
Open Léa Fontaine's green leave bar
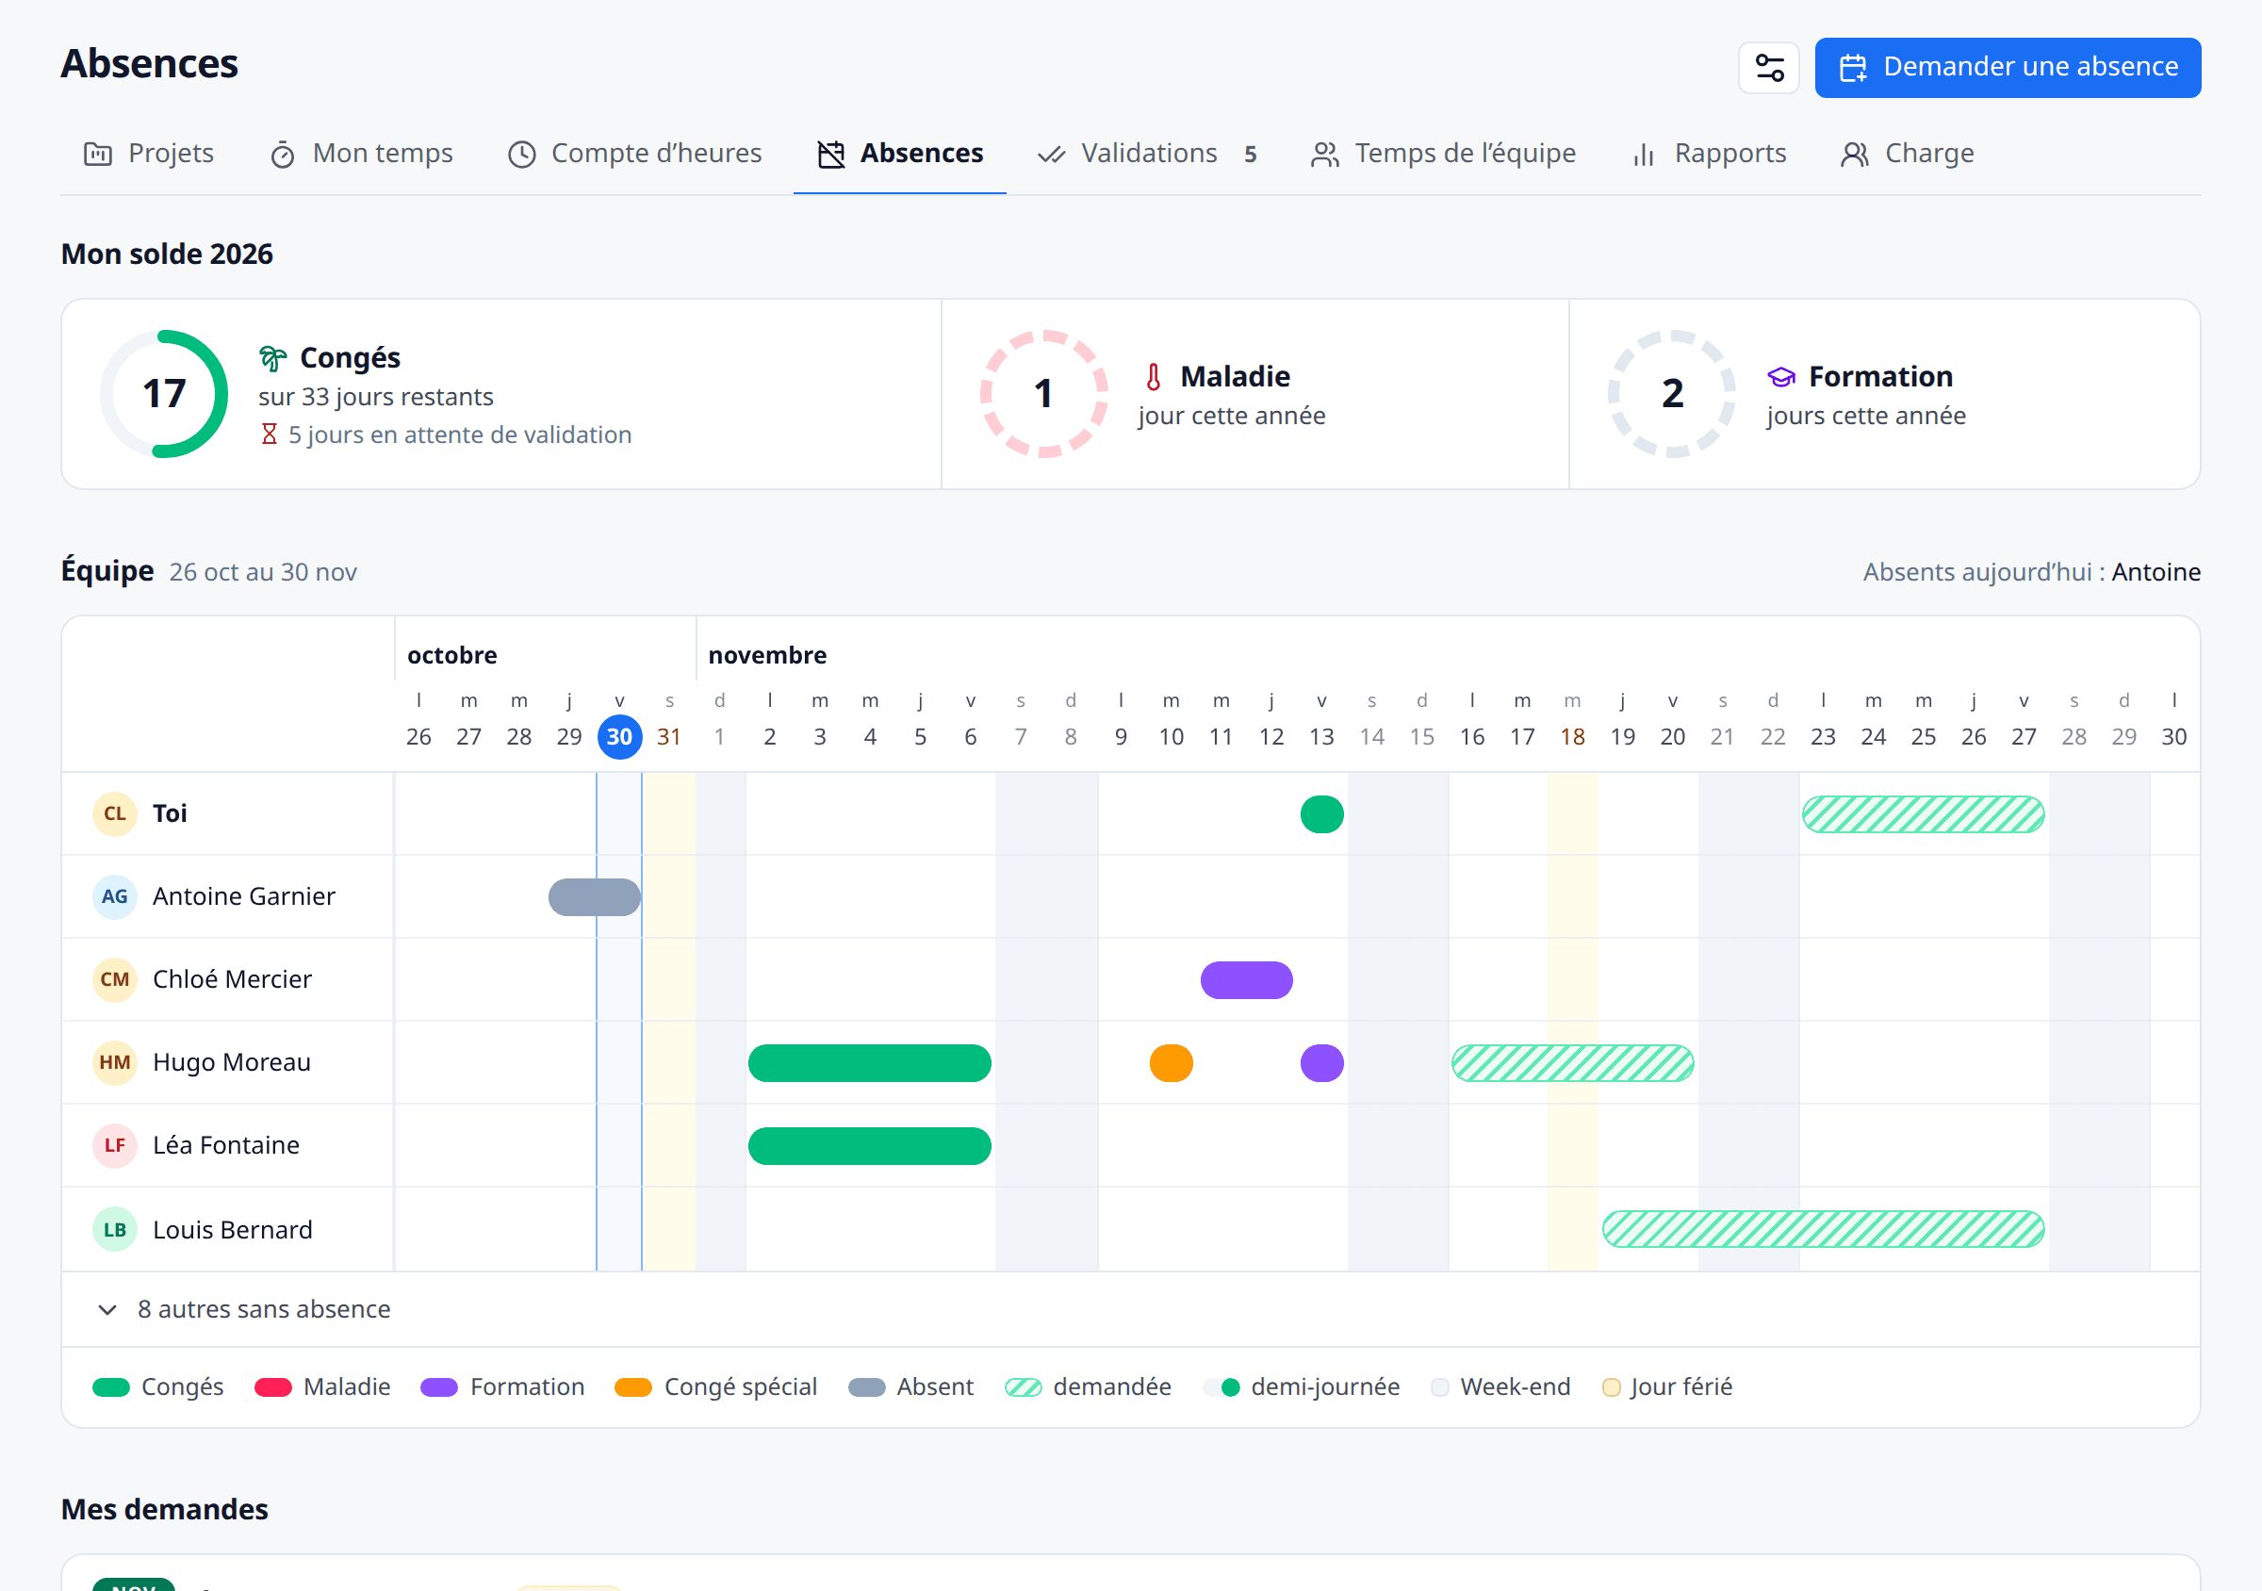coord(870,1146)
